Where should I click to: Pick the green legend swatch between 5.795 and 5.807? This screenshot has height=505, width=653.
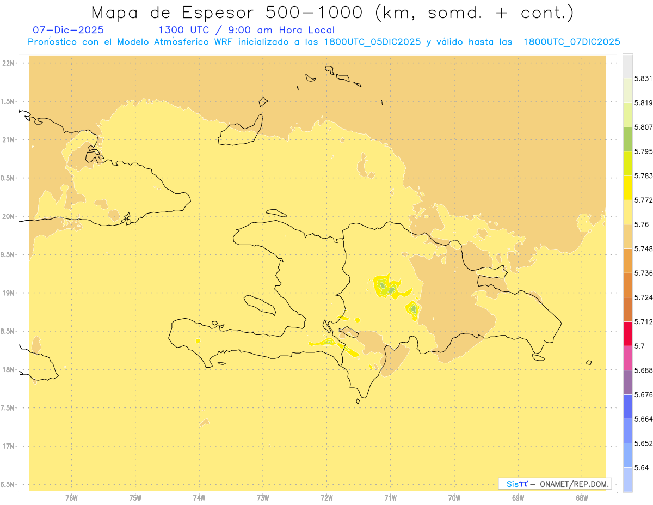pyautogui.click(x=627, y=139)
